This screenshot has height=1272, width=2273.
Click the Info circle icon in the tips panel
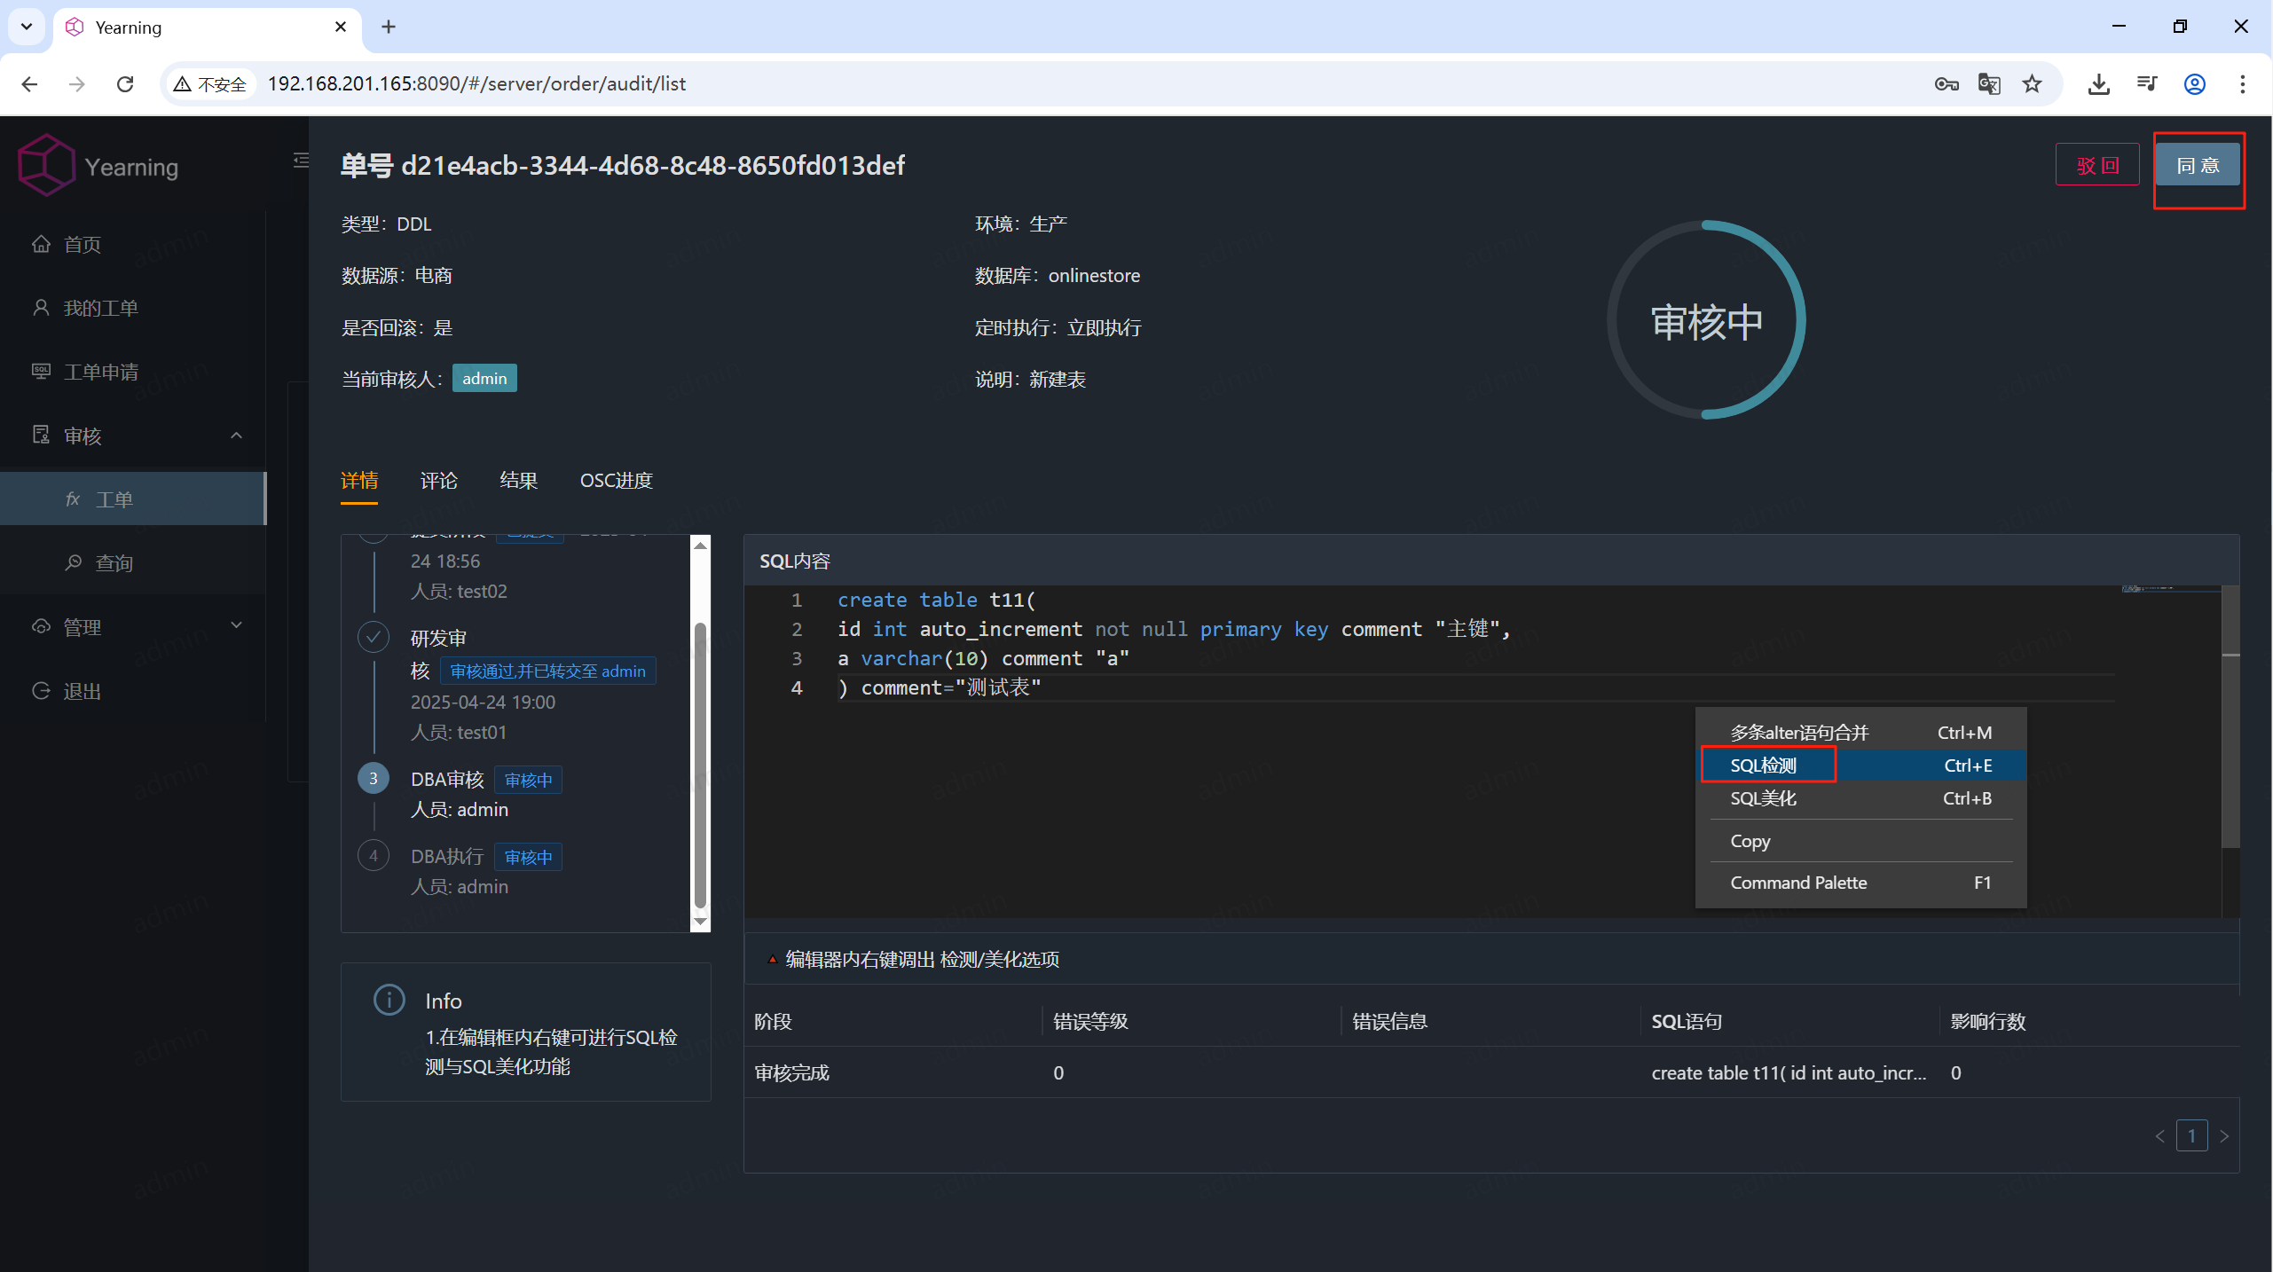[389, 1000]
